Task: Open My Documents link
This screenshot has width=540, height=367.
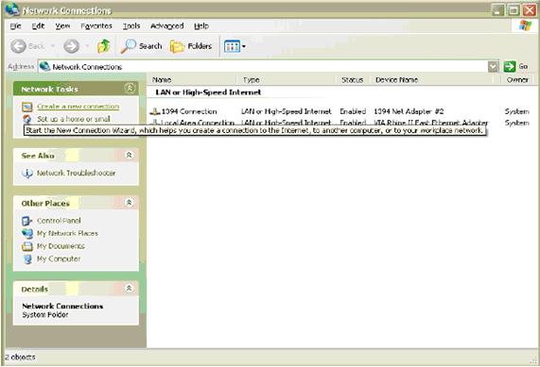Action: [x=61, y=246]
